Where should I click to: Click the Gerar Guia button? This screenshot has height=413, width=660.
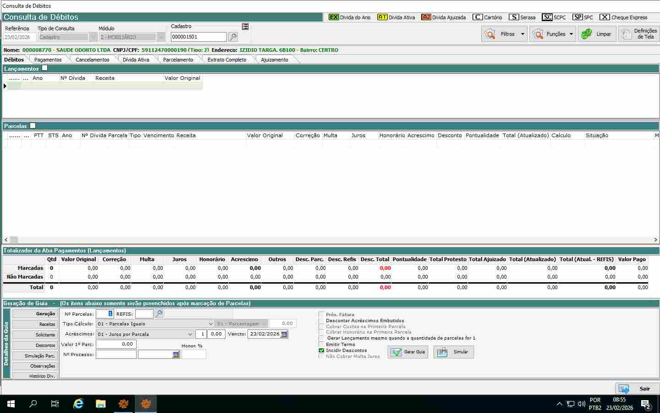tap(408, 352)
